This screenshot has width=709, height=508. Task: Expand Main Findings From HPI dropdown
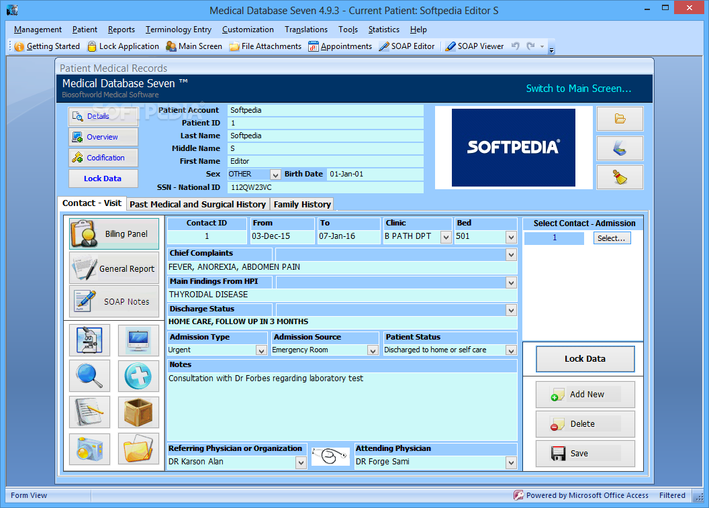(511, 283)
